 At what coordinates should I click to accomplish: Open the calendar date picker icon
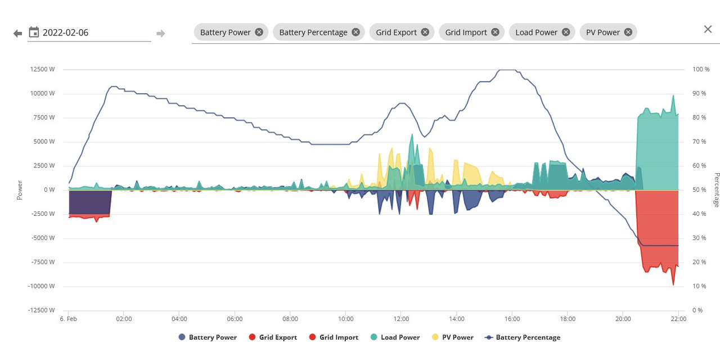point(34,32)
